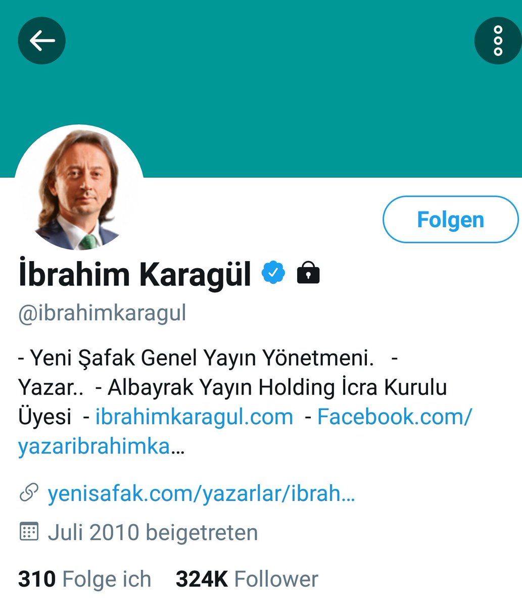Tap the @ibrahimkaragul handle
The image size is (522, 606).
tap(102, 313)
